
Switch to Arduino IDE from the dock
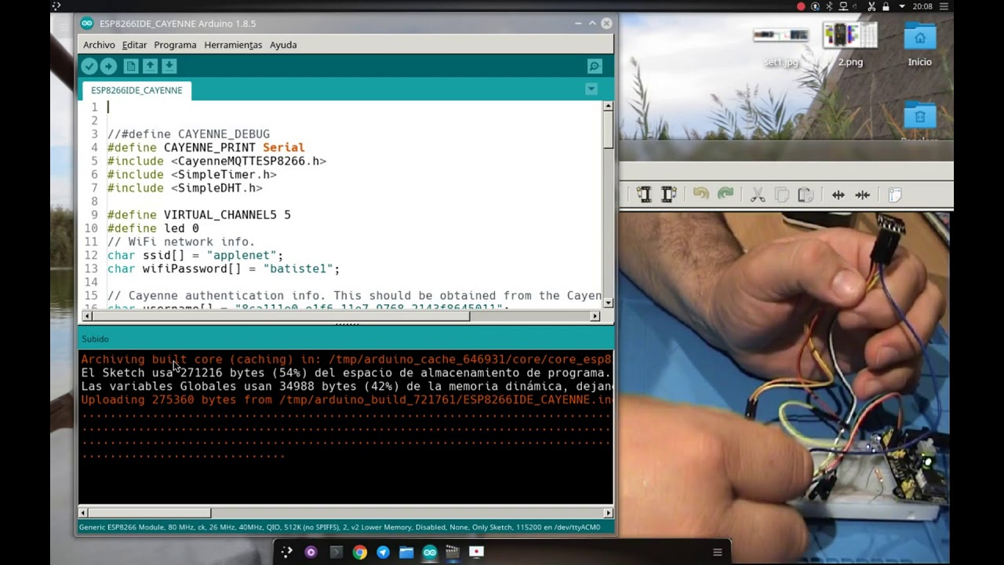coord(430,552)
